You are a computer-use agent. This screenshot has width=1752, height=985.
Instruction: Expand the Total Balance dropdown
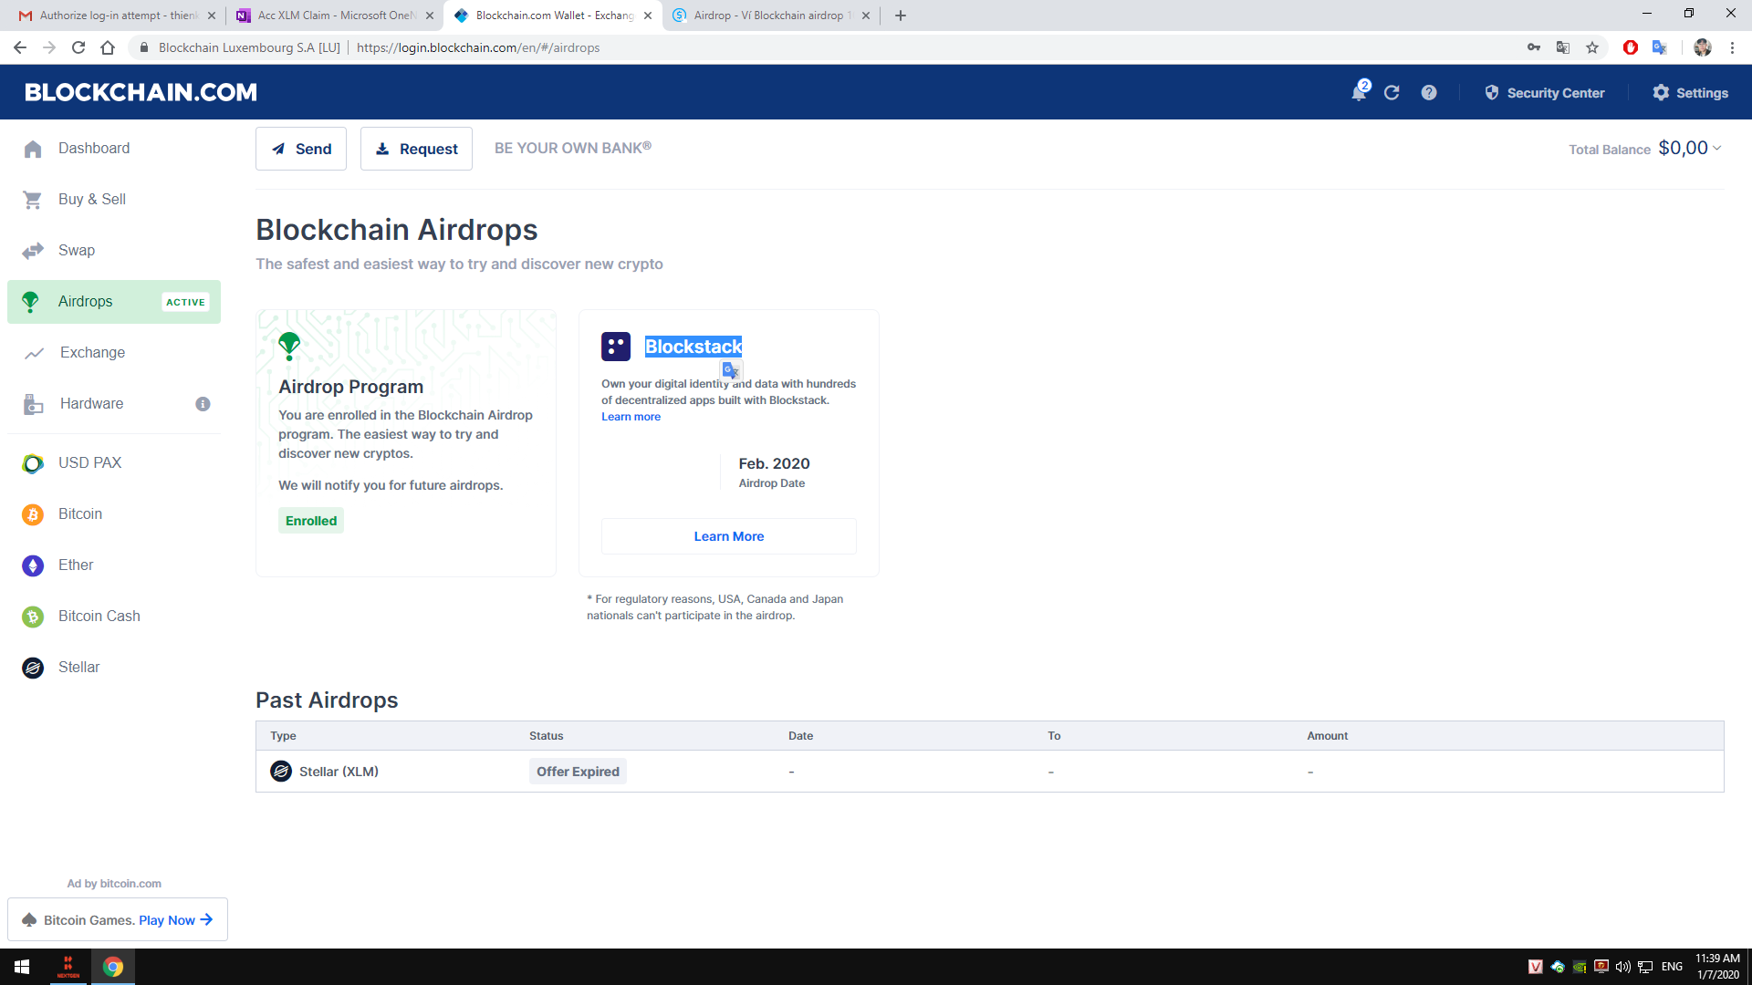click(1717, 148)
